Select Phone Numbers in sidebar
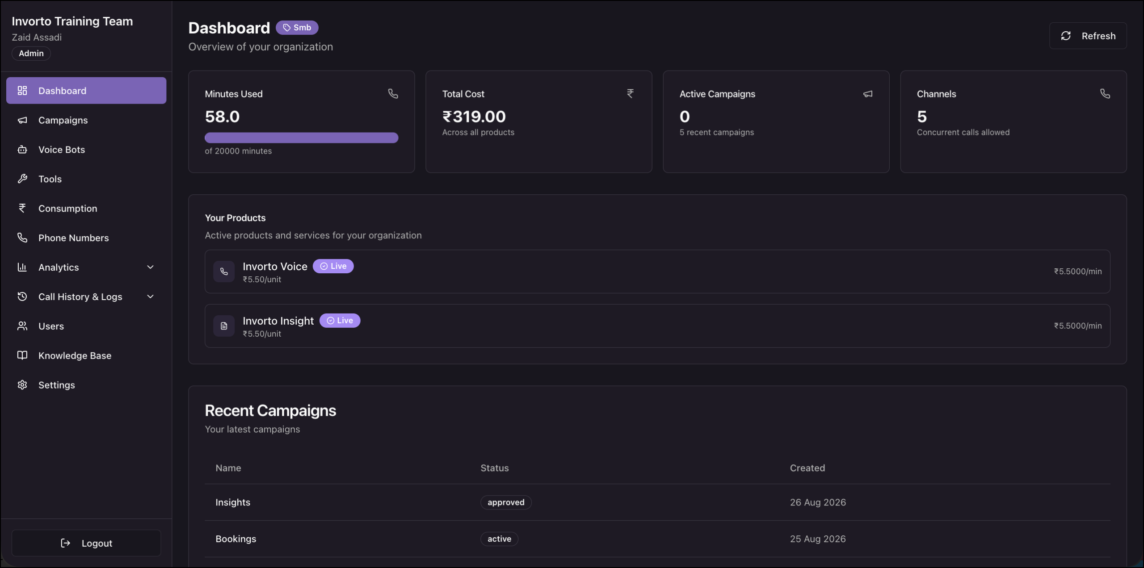Screen dimensions: 1144x568 click(86, 238)
